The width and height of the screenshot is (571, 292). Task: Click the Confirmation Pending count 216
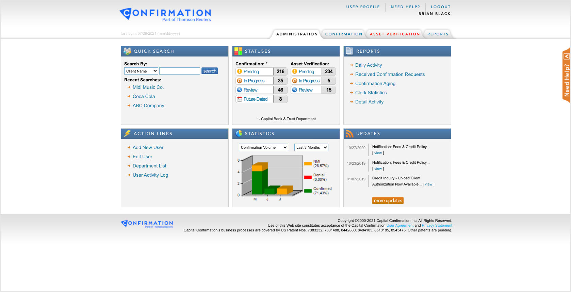(x=280, y=71)
